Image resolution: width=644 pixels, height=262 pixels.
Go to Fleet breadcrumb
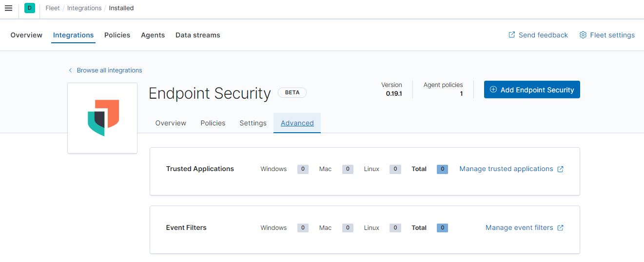point(53,8)
